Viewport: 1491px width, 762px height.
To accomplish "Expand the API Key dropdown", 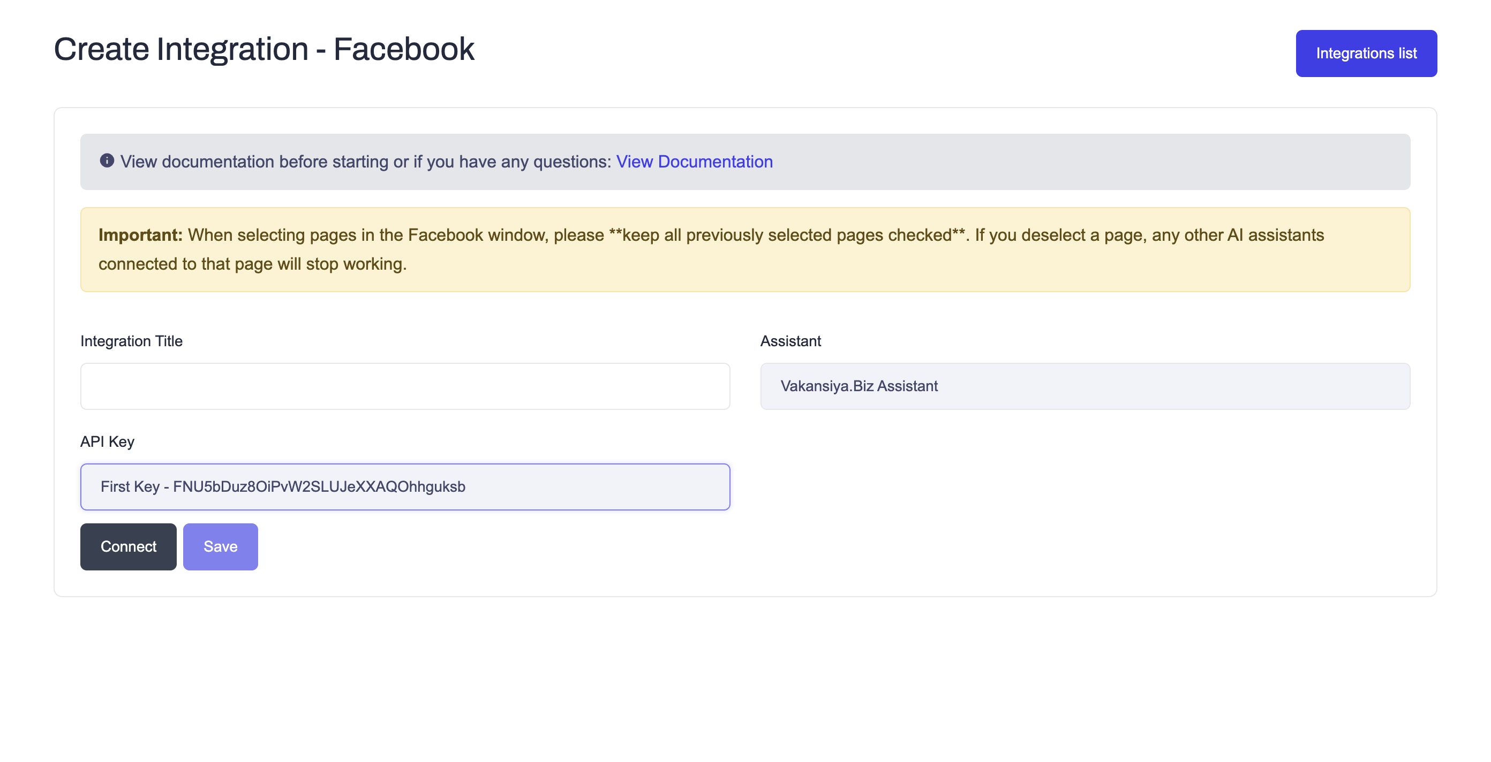I will 404,487.
